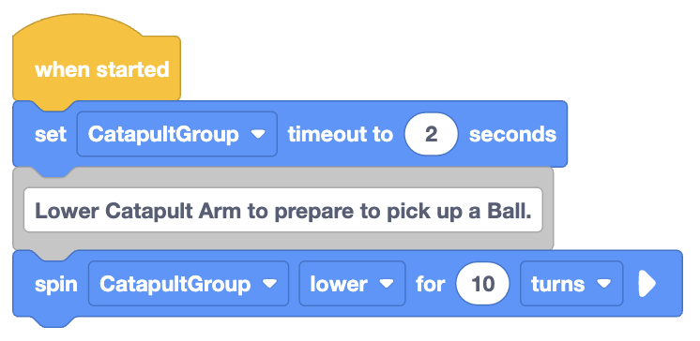Click the small arrow next to lower

pyautogui.click(x=387, y=284)
